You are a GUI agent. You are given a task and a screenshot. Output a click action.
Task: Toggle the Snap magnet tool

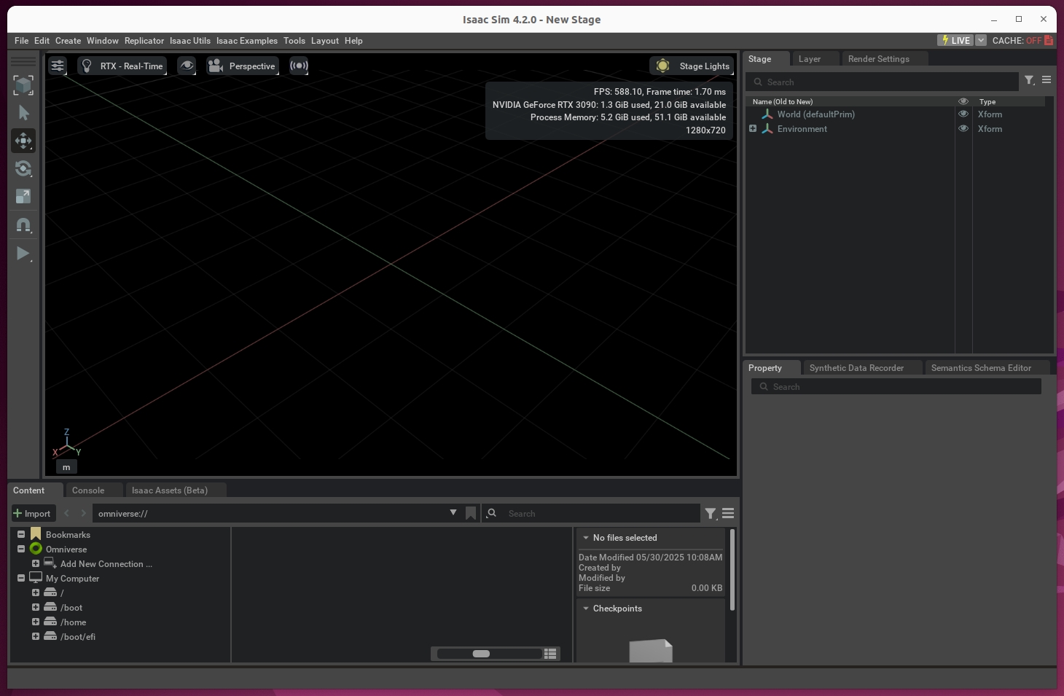pos(23,225)
